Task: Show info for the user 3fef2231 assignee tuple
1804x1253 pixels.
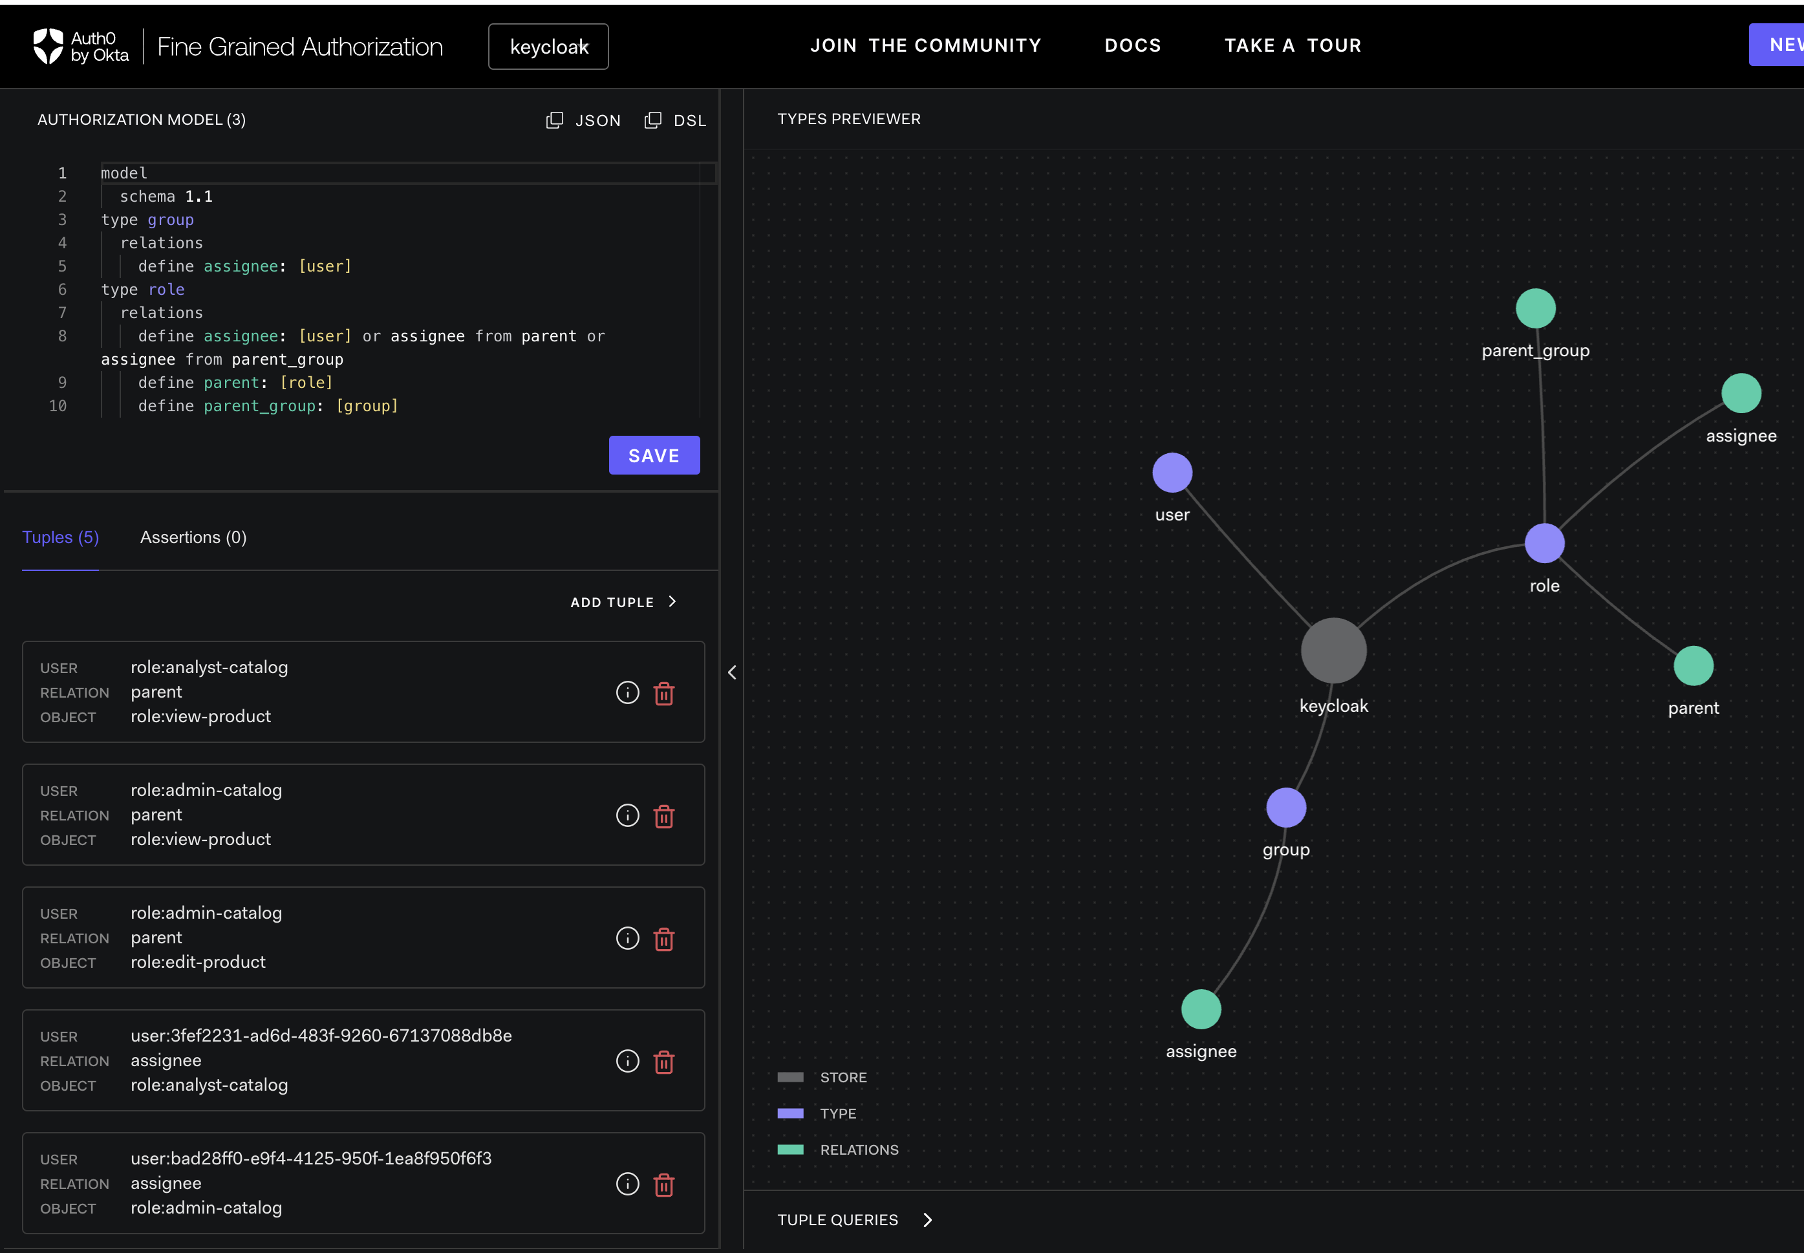Action: pyautogui.click(x=627, y=1062)
